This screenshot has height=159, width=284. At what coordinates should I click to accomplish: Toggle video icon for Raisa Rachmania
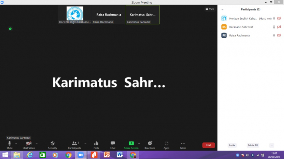tap(279, 35)
